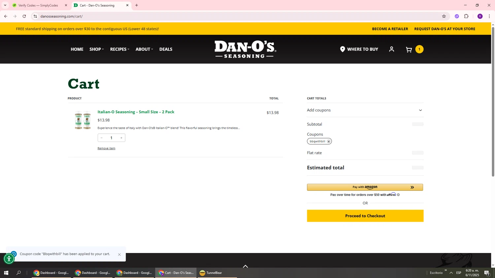The height and width of the screenshot is (278, 495).
Task: Click the browser forward arrow
Action: 15,16
